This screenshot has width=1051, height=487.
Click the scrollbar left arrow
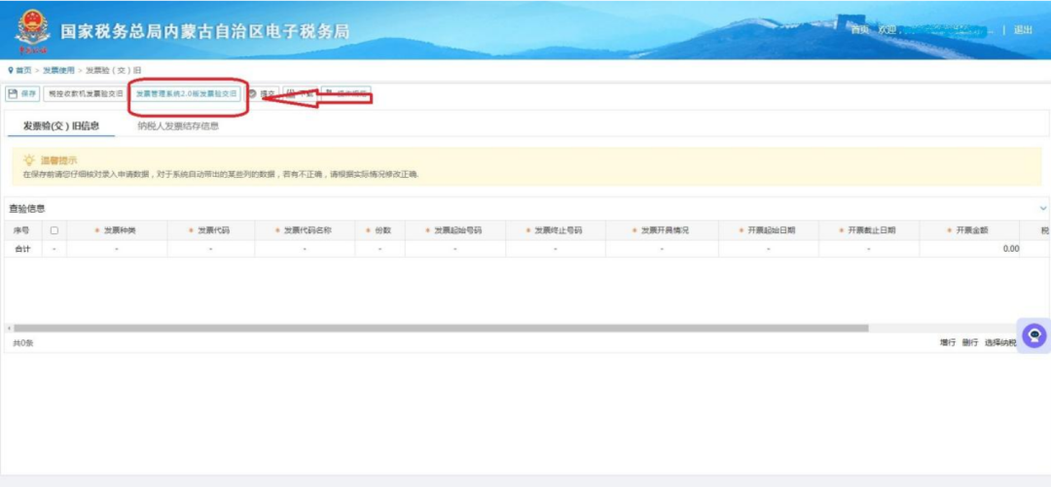point(8,329)
